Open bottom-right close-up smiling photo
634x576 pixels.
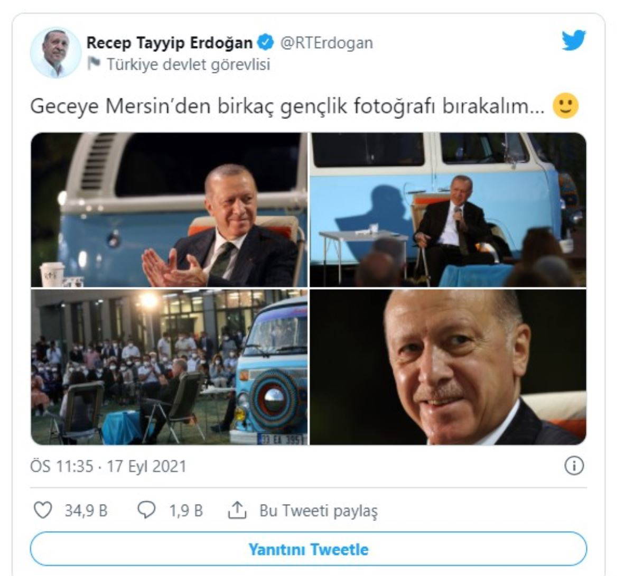(448, 367)
